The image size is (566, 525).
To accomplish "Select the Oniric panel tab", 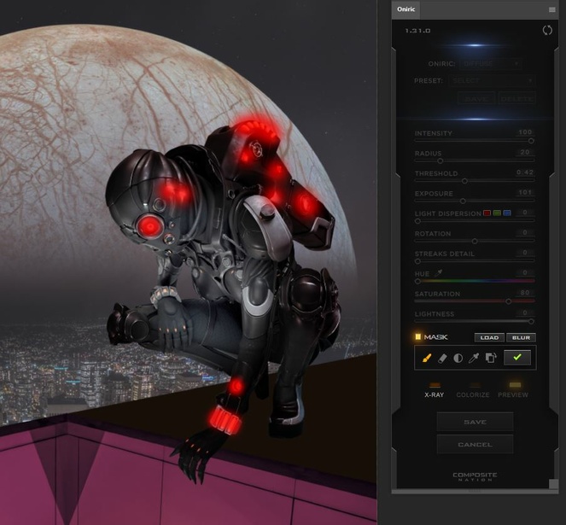I will pyautogui.click(x=406, y=9).
